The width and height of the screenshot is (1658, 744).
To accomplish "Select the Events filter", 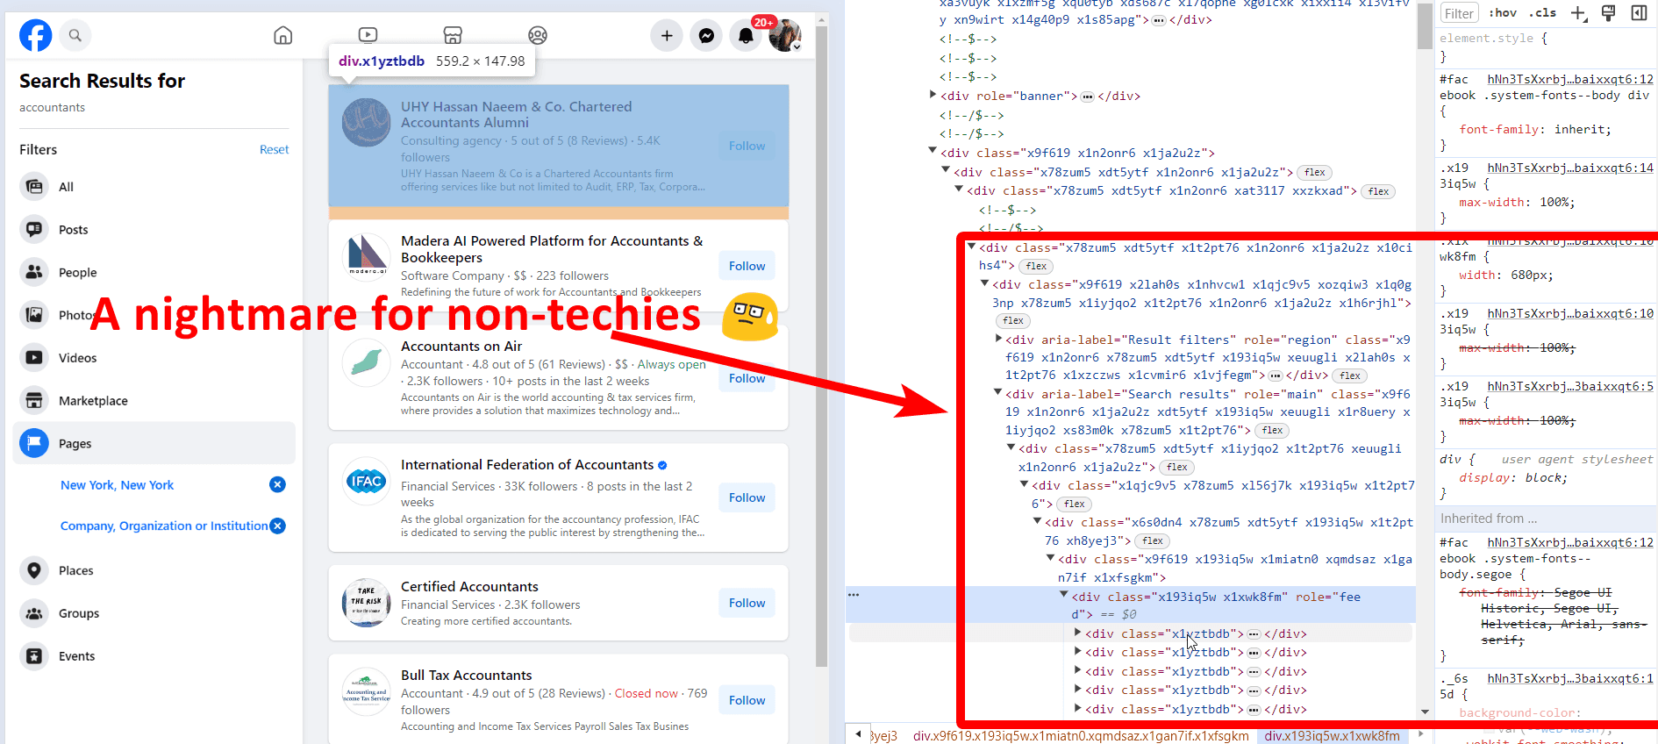I will tap(154, 656).
